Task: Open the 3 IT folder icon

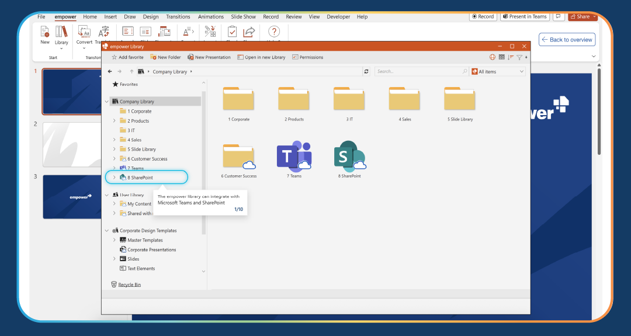Action: (349, 98)
